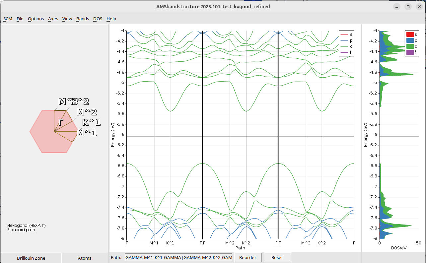Open the View menu
Screen dimensions: 426x263
(67, 19)
